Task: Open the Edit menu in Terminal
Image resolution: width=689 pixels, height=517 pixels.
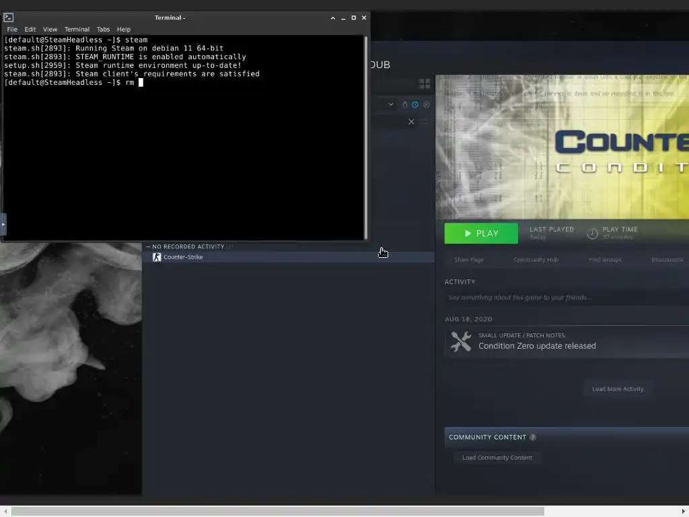Action: pos(30,30)
